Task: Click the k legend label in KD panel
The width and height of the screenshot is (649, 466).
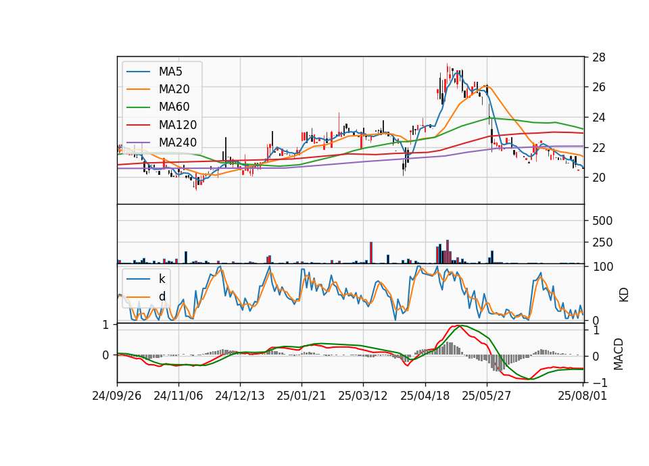Action: point(162,279)
